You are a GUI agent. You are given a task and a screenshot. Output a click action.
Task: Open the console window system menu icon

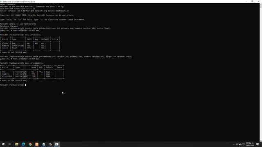pos(1,2)
